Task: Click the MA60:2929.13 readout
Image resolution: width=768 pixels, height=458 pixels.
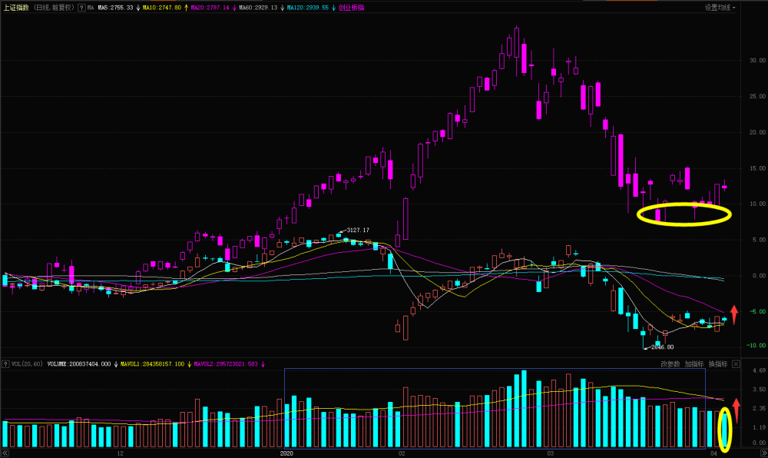Action: tap(258, 8)
